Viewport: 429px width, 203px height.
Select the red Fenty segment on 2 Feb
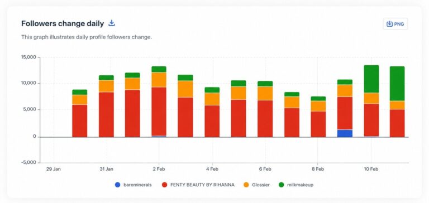point(159,112)
